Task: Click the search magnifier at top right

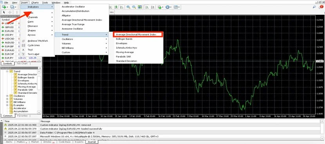Action: [x=315, y=7]
